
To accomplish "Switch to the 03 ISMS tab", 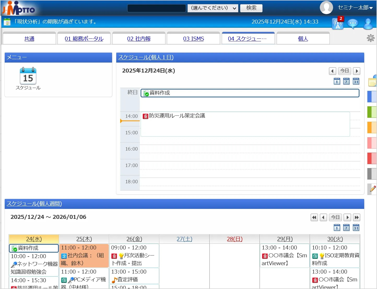I will [193, 39].
